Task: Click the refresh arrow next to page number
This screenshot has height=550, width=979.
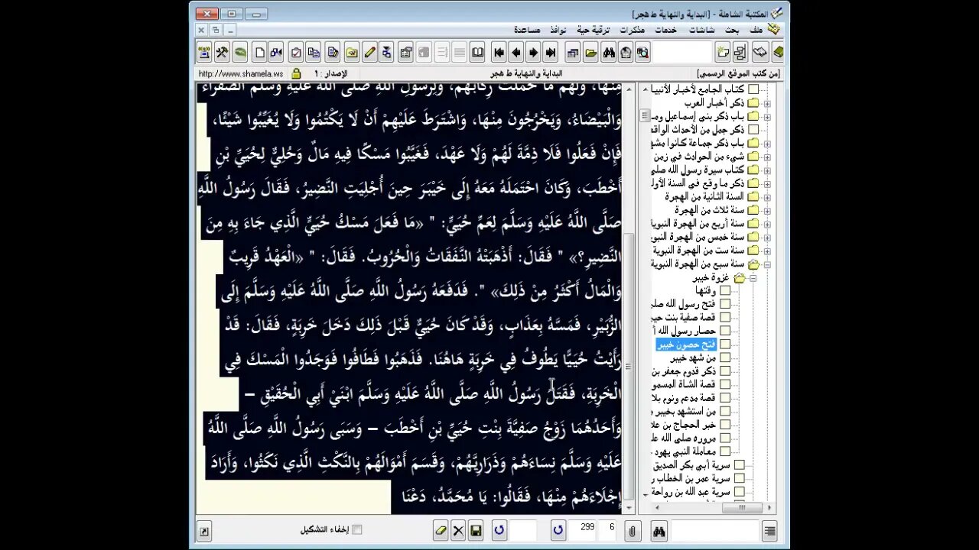Action: pos(558,530)
